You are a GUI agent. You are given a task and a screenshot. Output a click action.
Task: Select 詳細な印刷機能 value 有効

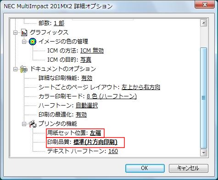click(87, 78)
